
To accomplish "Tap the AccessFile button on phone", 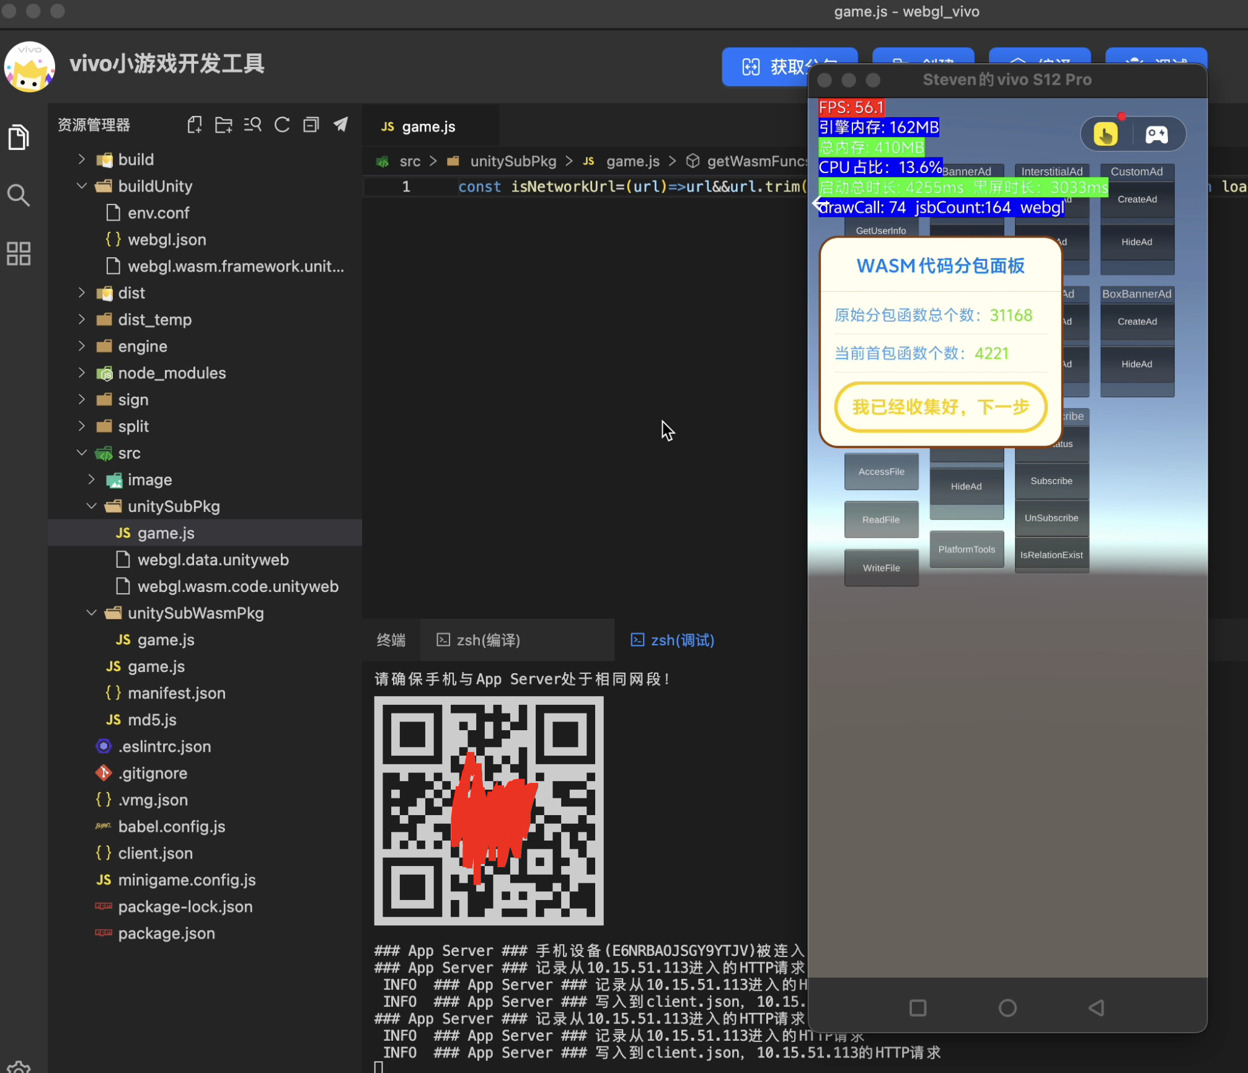I will pos(881,472).
